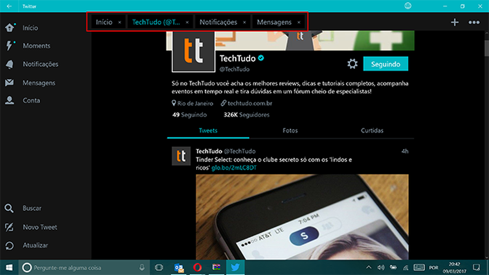Image resolution: width=489 pixels, height=275 pixels.
Task: Click the Buscar sidebar label
Action: tap(32, 208)
